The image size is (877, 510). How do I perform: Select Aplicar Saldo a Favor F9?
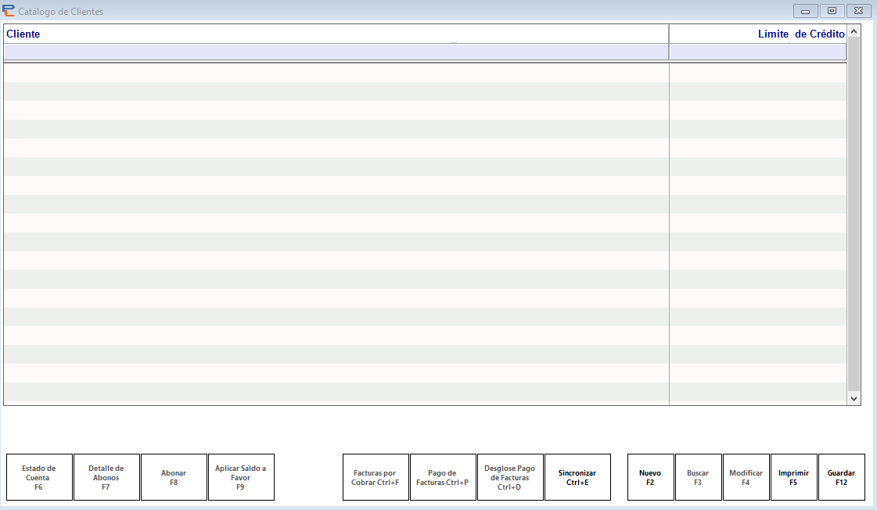point(241,477)
